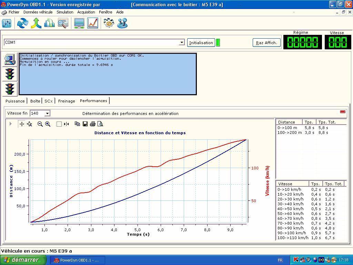Zoom in on the chart
This screenshot has height=265, width=353.
pos(48,124)
